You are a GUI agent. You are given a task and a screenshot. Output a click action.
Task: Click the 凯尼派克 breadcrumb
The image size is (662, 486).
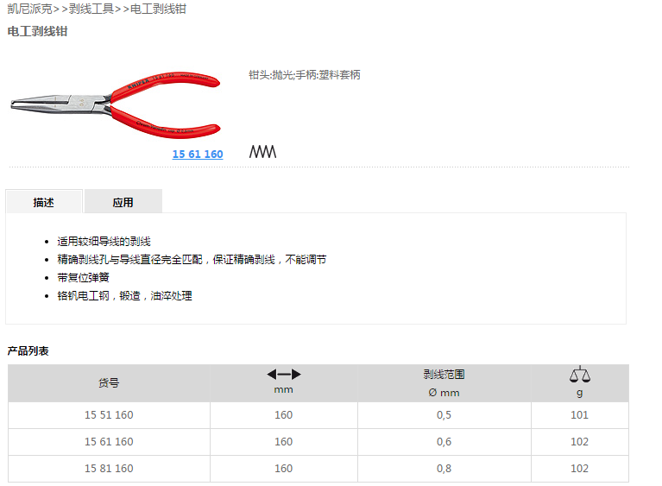coord(29,9)
